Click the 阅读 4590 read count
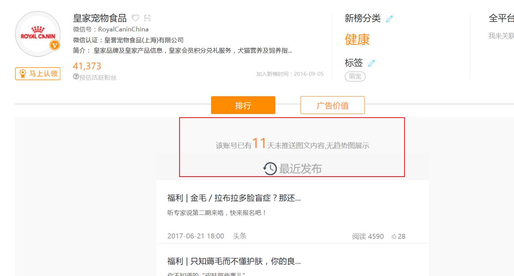Screen dimensions: 514x276 368,236
